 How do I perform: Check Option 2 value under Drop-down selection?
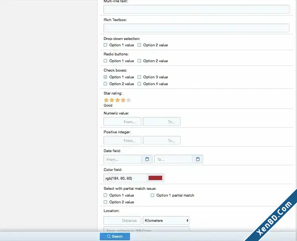[139, 45]
